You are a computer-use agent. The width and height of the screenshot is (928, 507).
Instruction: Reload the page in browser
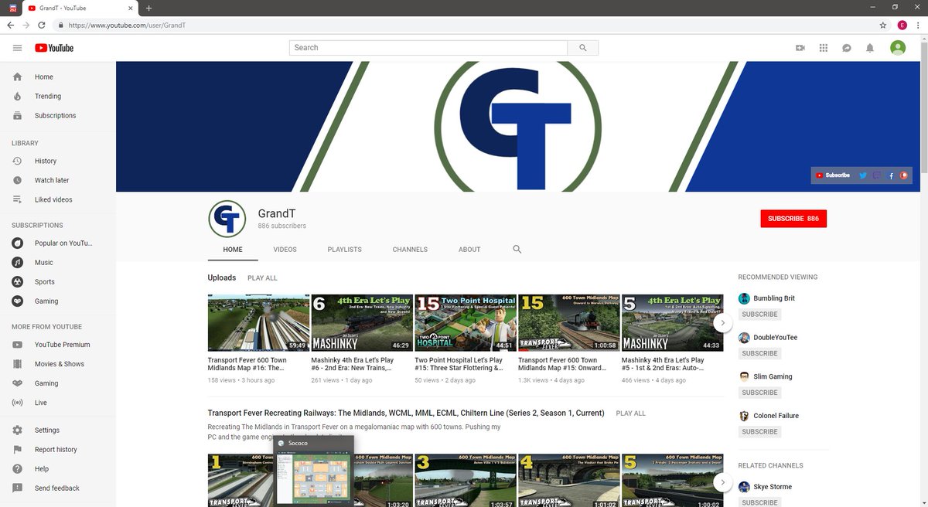[43, 25]
